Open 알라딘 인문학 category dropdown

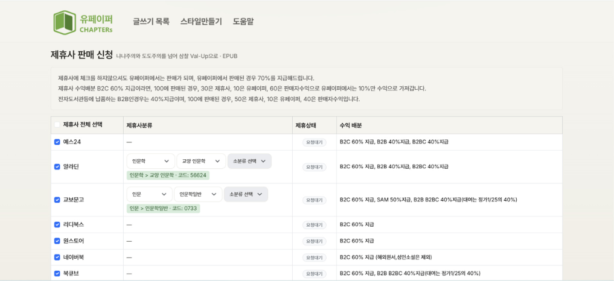[151, 161]
